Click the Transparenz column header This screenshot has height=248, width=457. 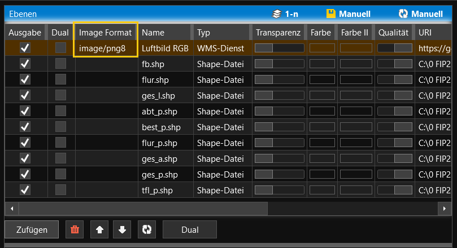pyautogui.click(x=278, y=33)
